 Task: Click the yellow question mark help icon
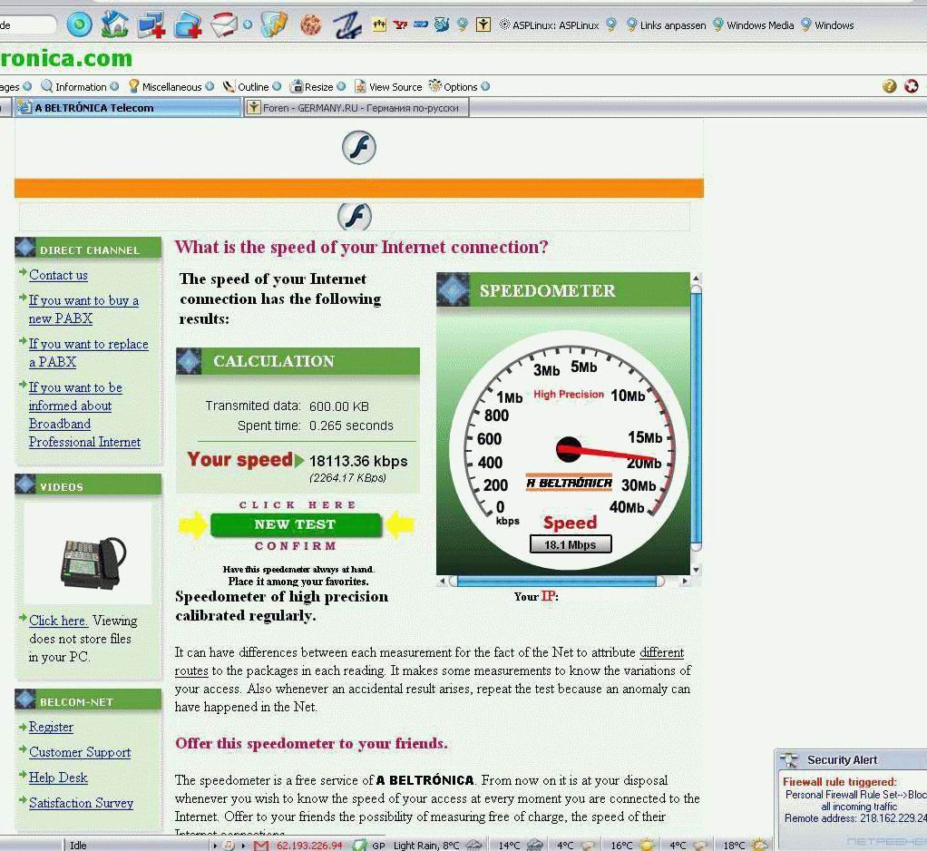pyautogui.click(x=889, y=86)
